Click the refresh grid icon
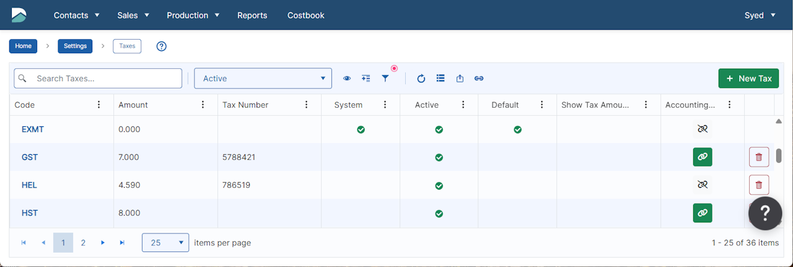 tap(421, 79)
